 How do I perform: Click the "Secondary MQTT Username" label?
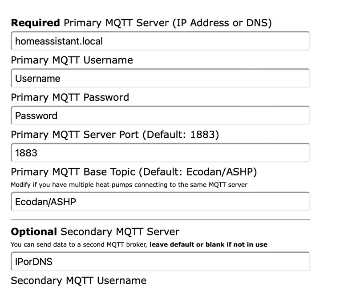(78, 280)
